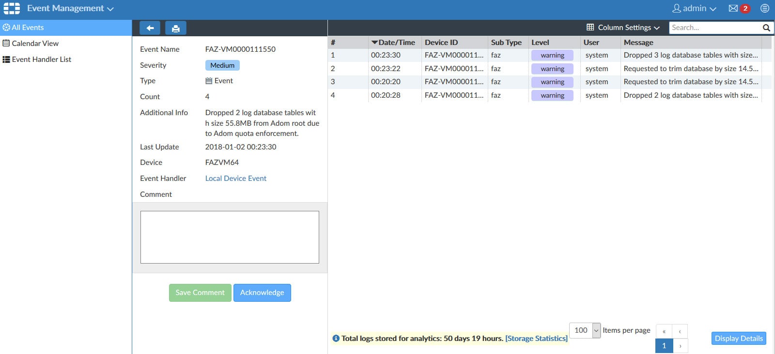The height and width of the screenshot is (354, 775).
Task: Click the info icon beside total logs
Action: 336,339
